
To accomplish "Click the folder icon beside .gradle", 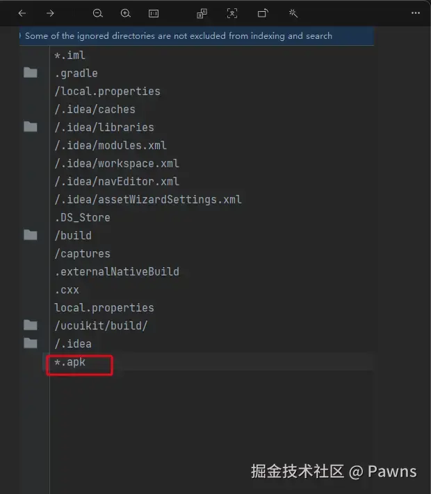I will [30, 73].
